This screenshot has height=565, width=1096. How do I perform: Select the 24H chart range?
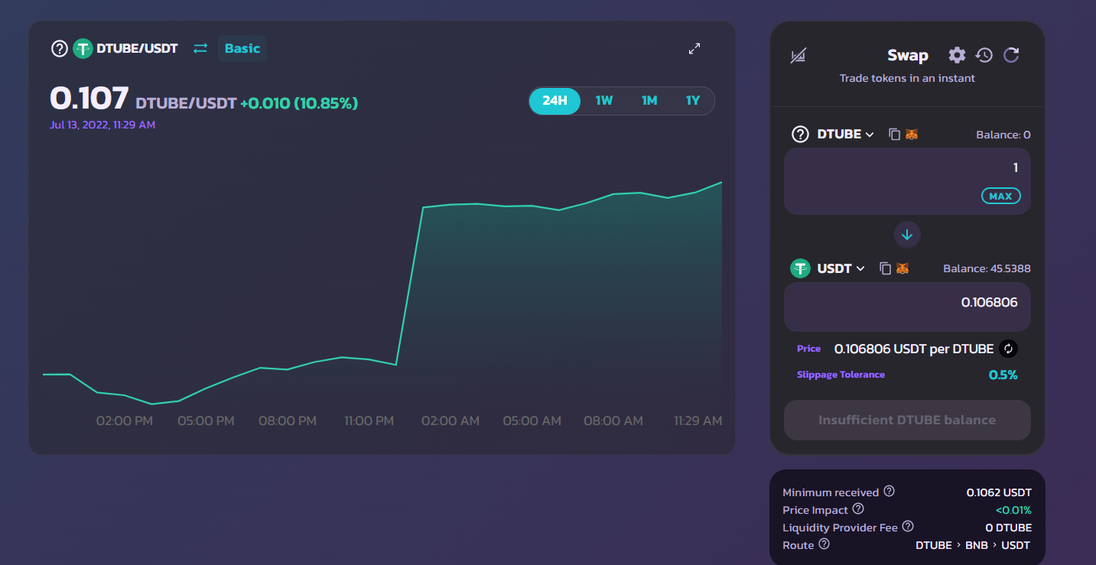(555, 101)
